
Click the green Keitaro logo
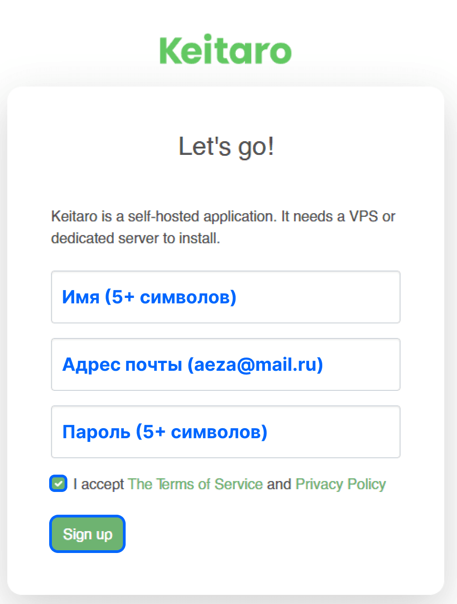225,50
